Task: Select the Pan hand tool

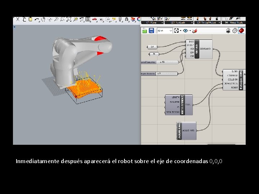Action: (x=43, y=19)
